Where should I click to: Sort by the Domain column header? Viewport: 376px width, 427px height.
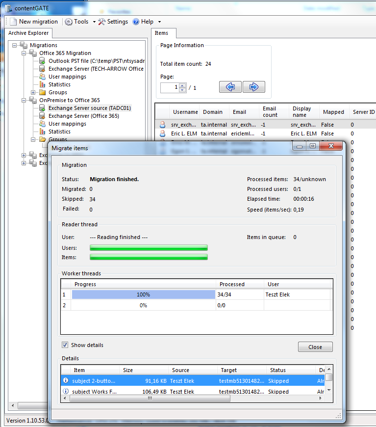(x=214, y=112)
